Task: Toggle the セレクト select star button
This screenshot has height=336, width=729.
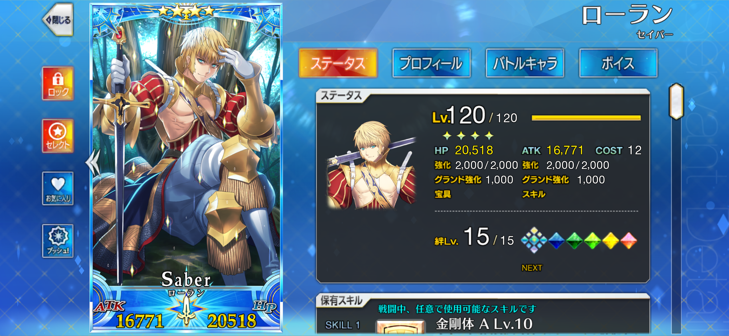Action: tap(58, 136)
